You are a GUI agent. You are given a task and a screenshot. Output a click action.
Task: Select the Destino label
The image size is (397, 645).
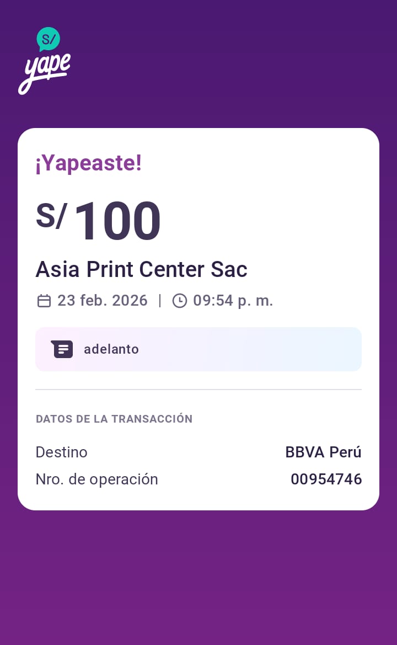pyautogui.click(x=61, y=452)
